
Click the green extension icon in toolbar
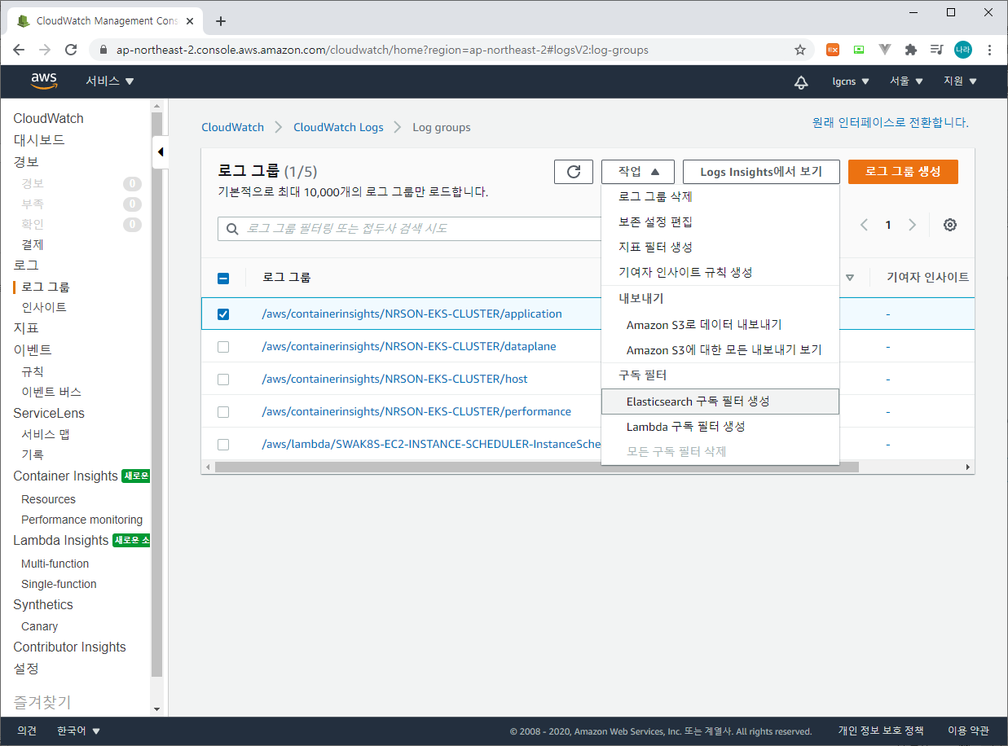click(859, 50)
